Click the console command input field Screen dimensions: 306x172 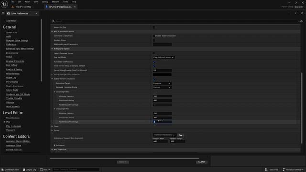(x=76, y=170)
